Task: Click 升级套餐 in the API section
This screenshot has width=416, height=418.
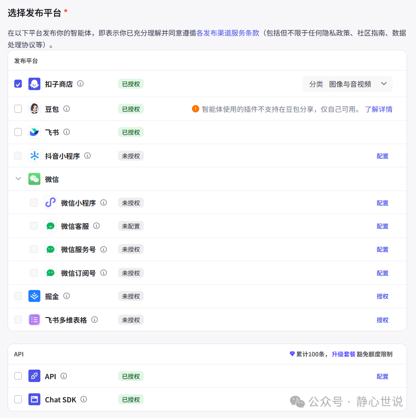Action: (343, 354)
